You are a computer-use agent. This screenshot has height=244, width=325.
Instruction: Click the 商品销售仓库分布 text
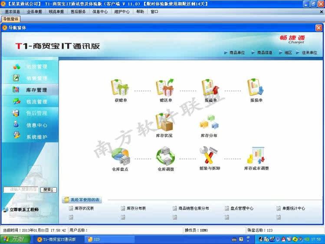(194, 208)
